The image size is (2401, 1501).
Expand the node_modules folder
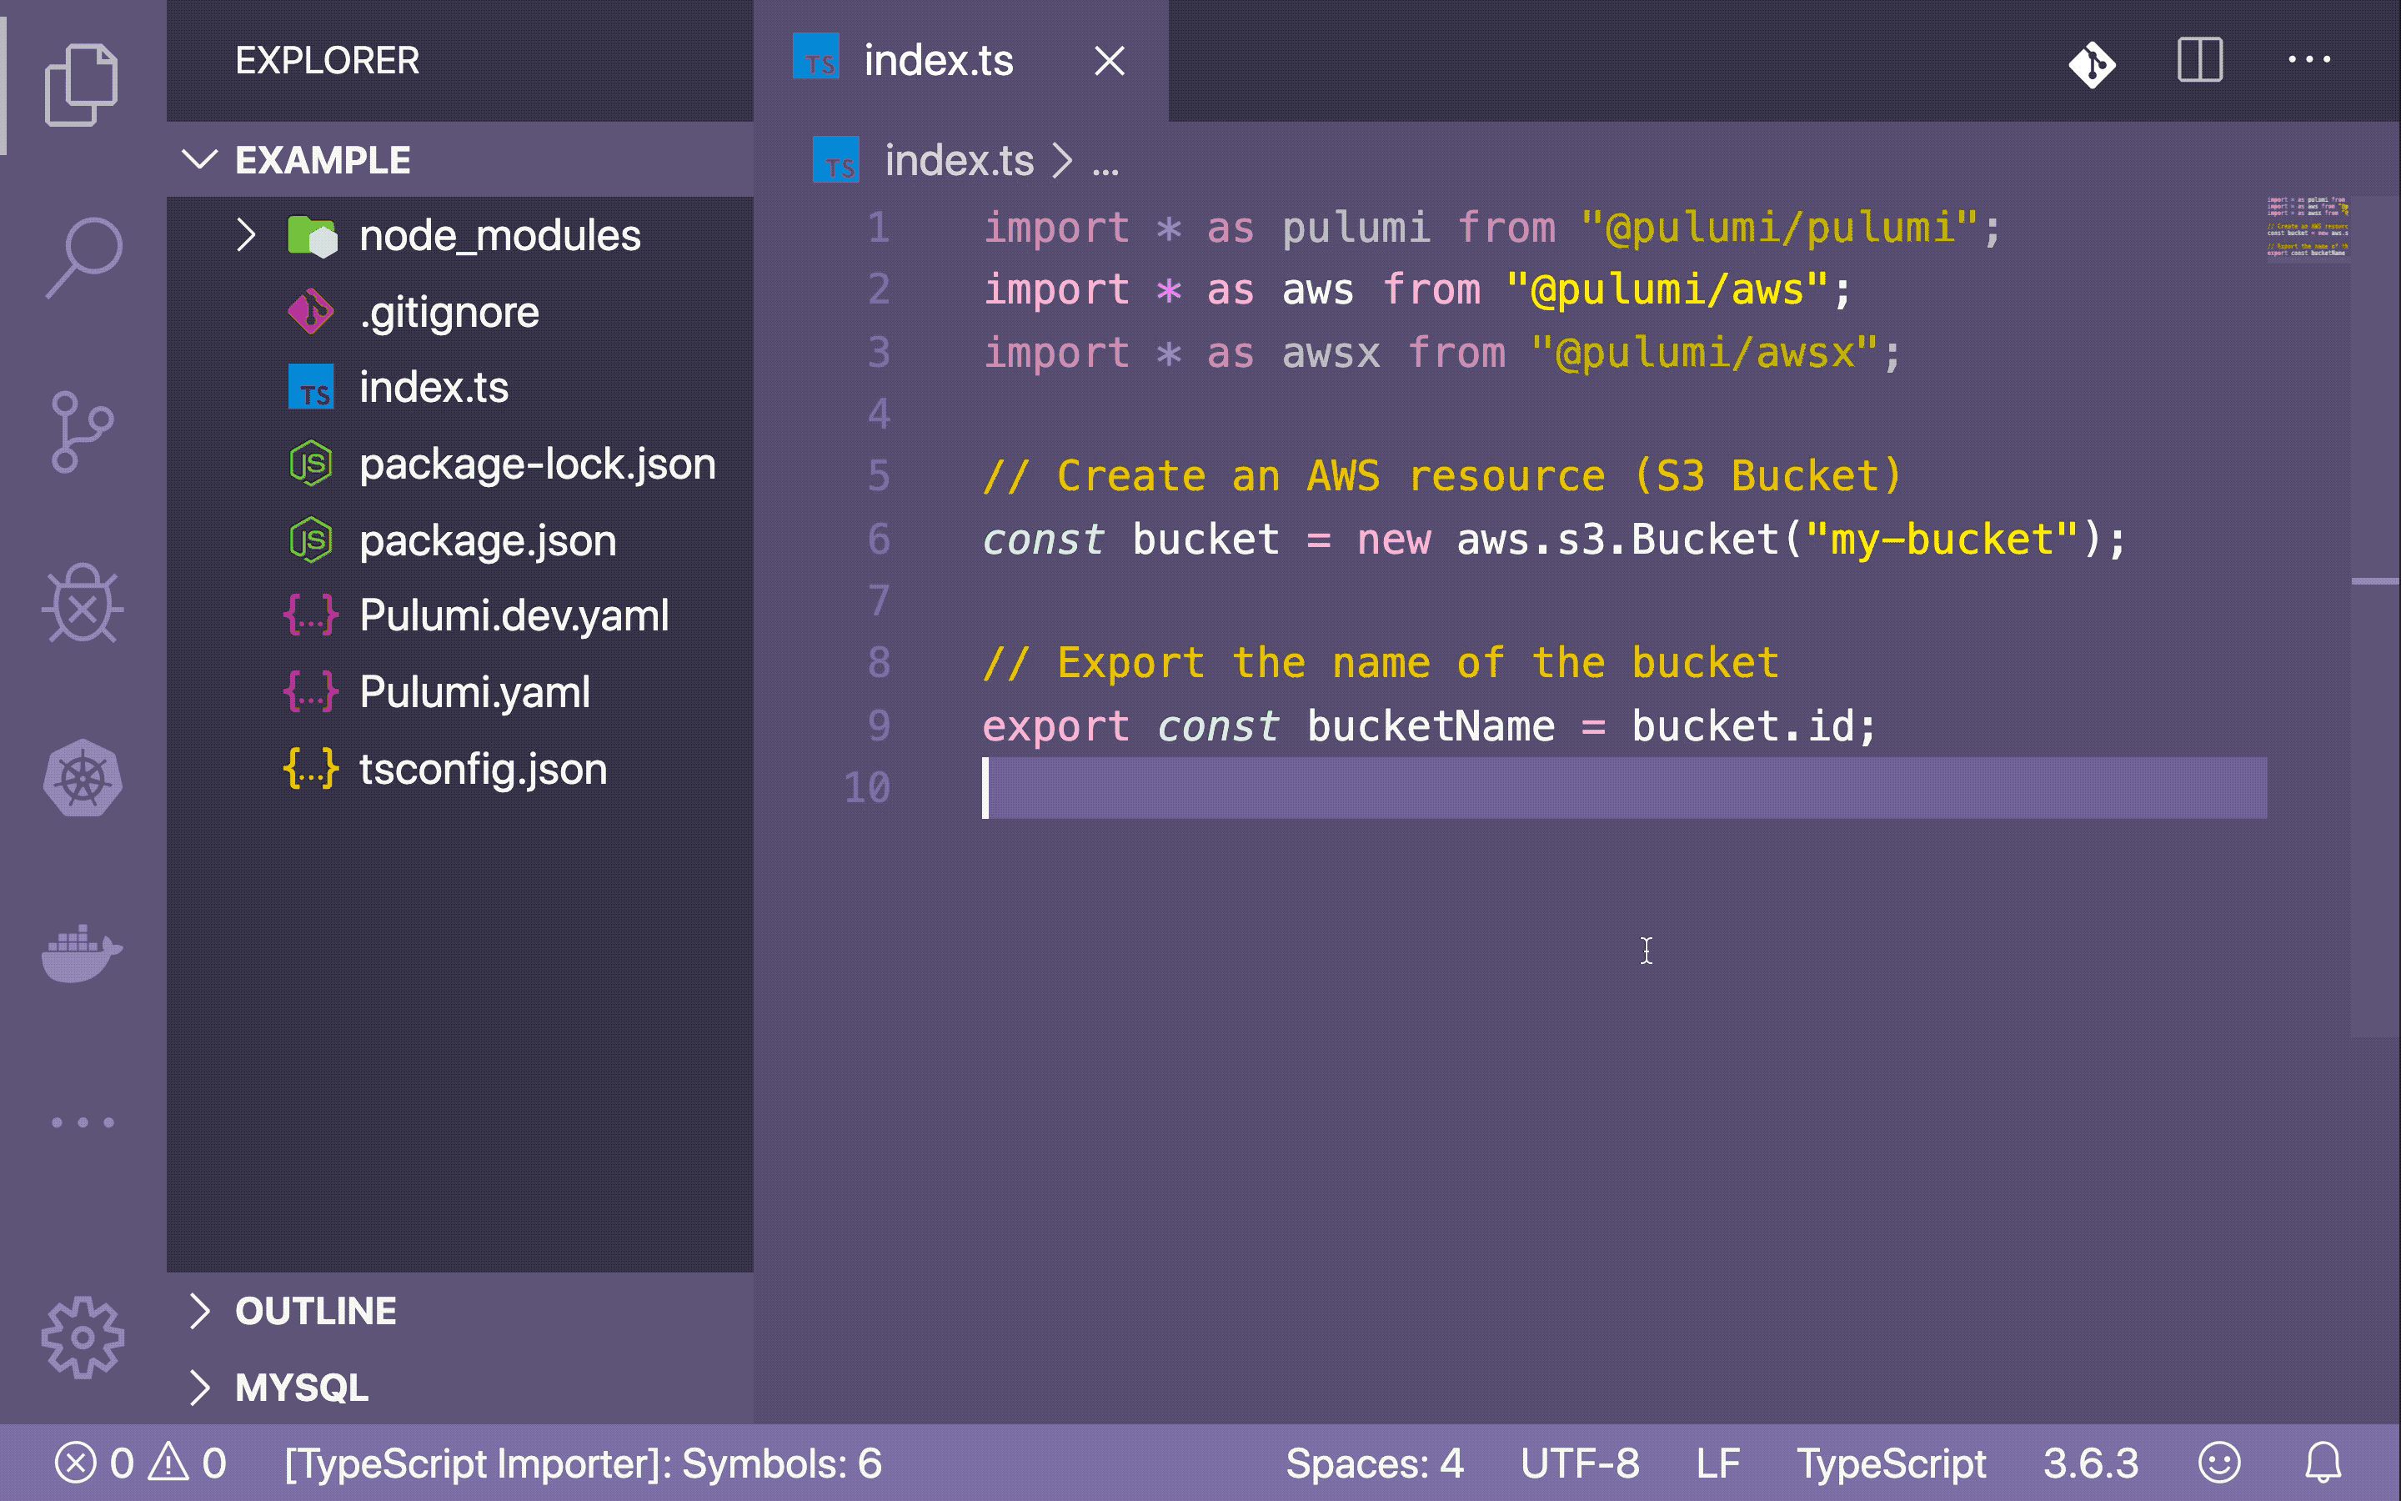pos(245,235)
